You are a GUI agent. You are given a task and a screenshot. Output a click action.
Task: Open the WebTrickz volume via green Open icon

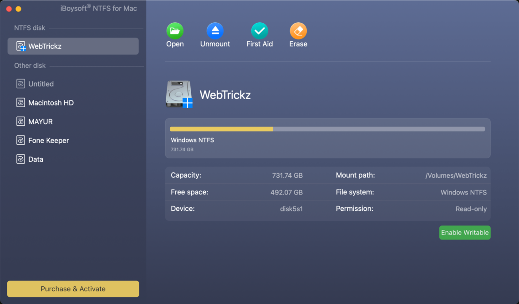click(175, 31)
